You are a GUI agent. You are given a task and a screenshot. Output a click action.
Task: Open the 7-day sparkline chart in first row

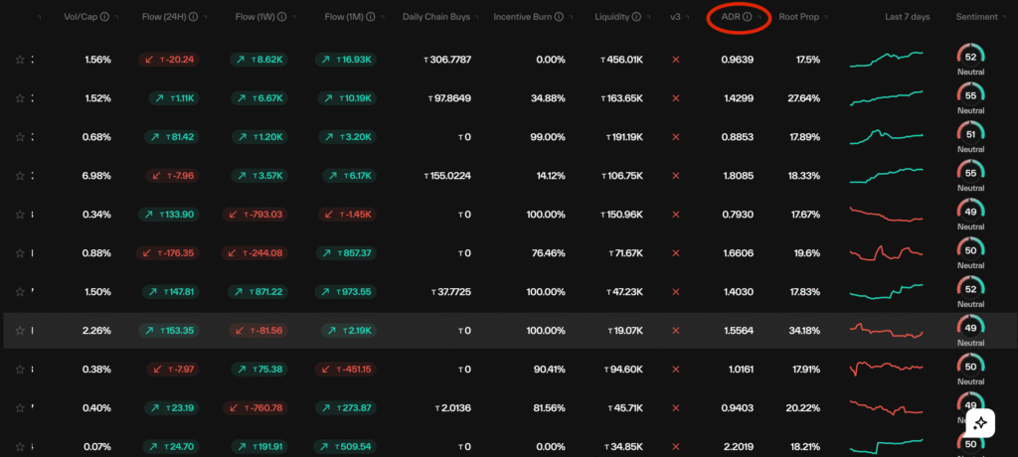887,60
